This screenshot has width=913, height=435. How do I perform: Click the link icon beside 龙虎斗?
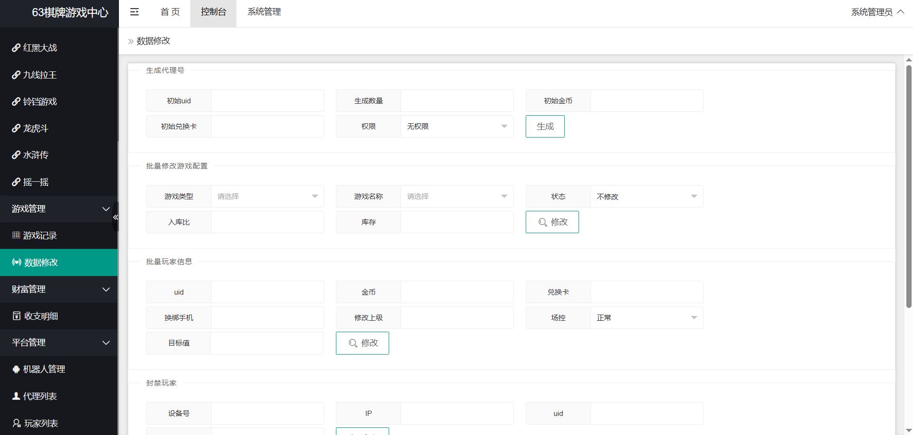16,129
